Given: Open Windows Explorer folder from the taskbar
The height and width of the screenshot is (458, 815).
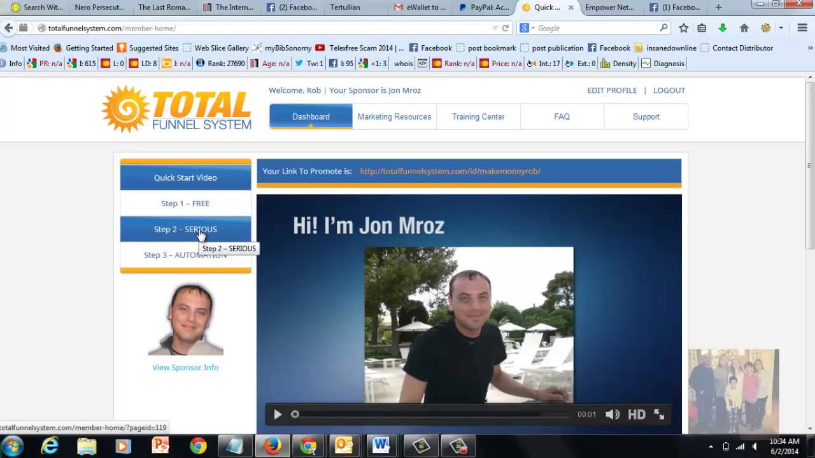Looking at the screenshot, I should 87,446.
